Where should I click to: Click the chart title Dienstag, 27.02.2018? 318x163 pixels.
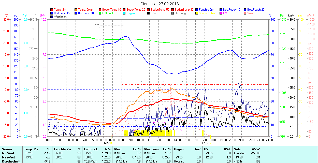pyautogui.click(x=160, y=4)
